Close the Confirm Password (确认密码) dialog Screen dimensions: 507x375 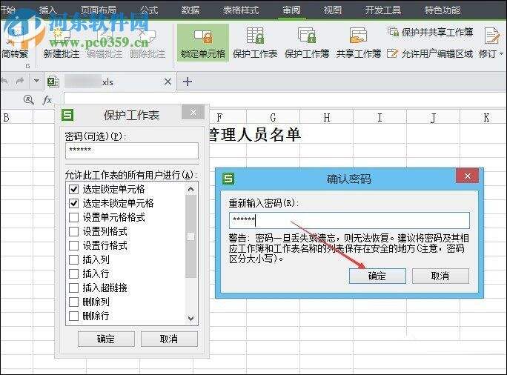tap(467, 176)
